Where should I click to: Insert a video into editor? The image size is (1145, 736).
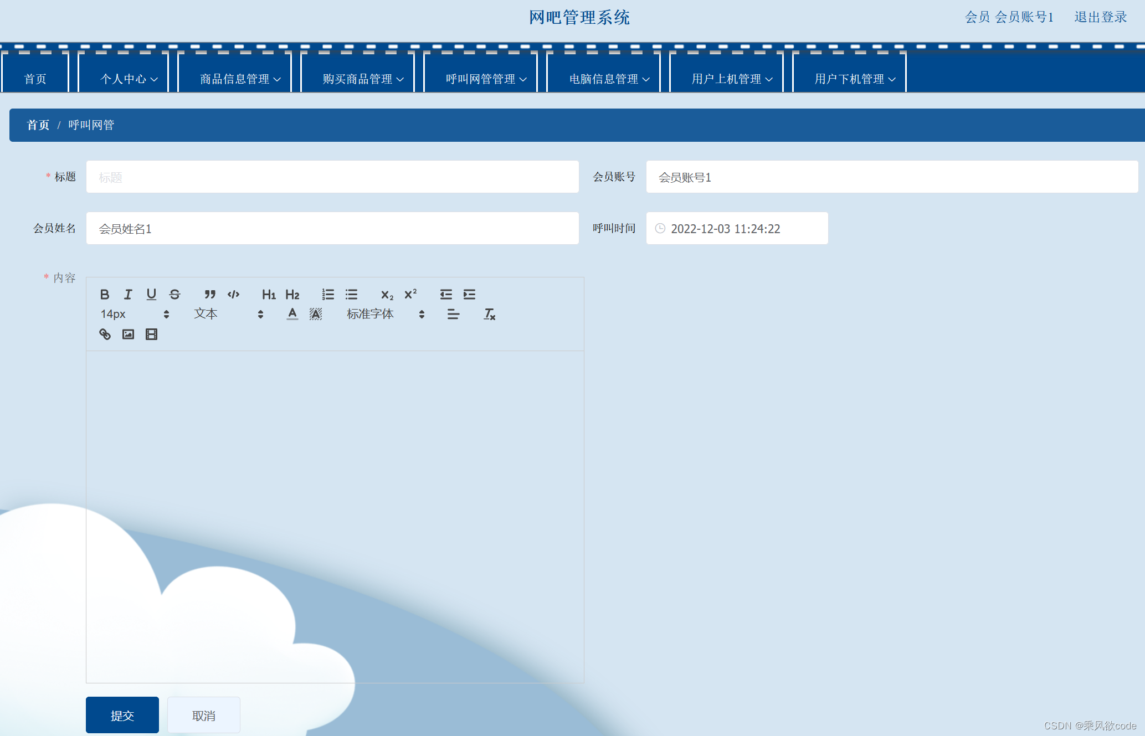(151, 334)
